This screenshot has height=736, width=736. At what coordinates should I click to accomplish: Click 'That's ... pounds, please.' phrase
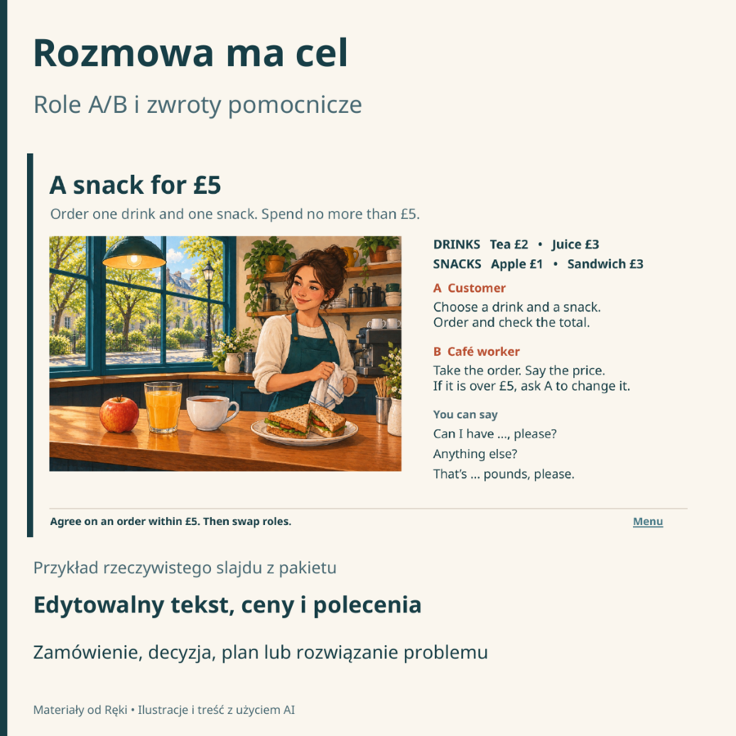[x=504, y=474]
